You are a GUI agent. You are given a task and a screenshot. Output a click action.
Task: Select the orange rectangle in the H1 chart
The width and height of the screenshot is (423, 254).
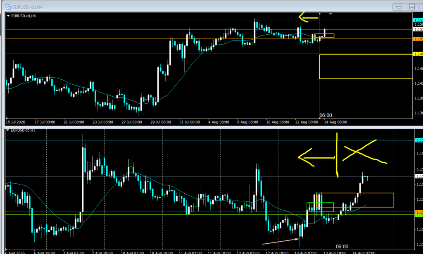[x=355, y=200]
